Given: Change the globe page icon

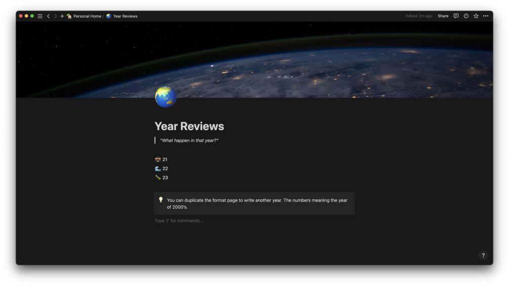Looking at the screenshot, I should (x=166, y=97).
